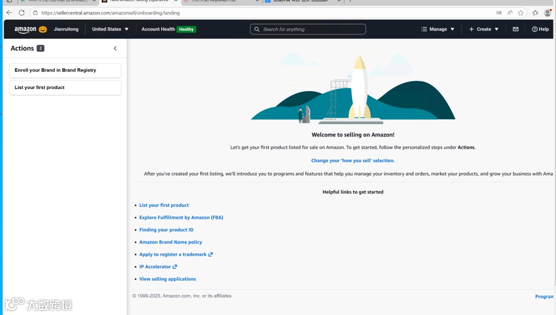Open List your first product action card

pyautogui.click(x=65, y=87)
